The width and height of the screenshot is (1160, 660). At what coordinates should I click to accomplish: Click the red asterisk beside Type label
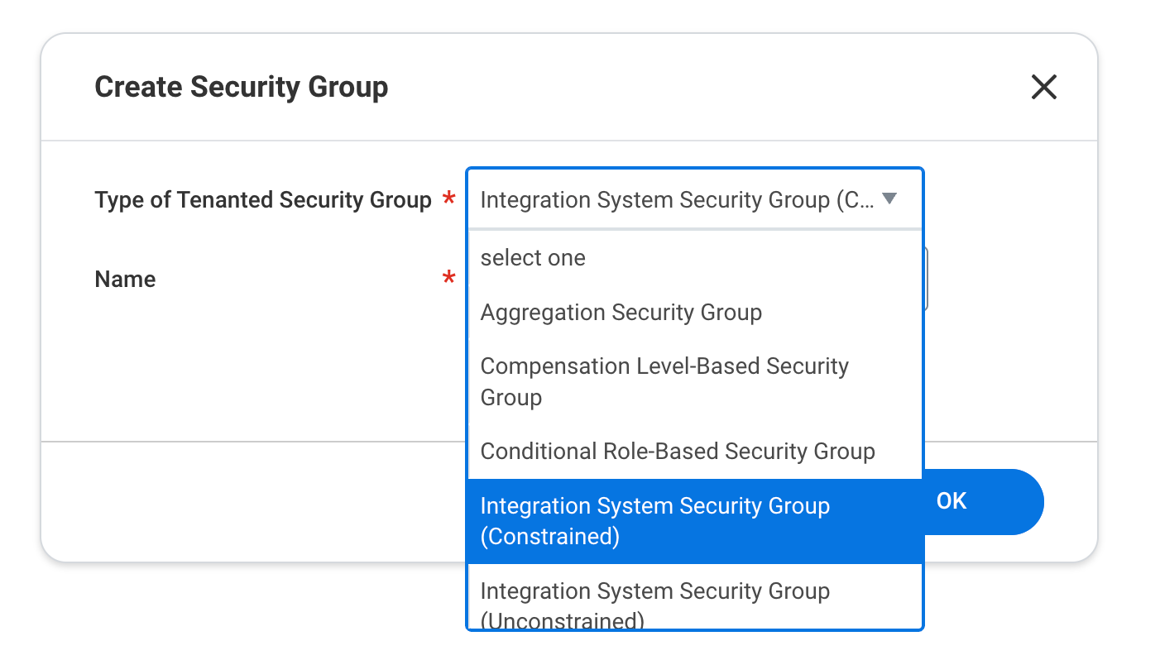tap(448, 199)
